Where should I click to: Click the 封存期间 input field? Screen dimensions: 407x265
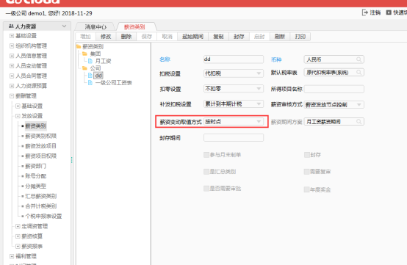[x=234, y=138]
